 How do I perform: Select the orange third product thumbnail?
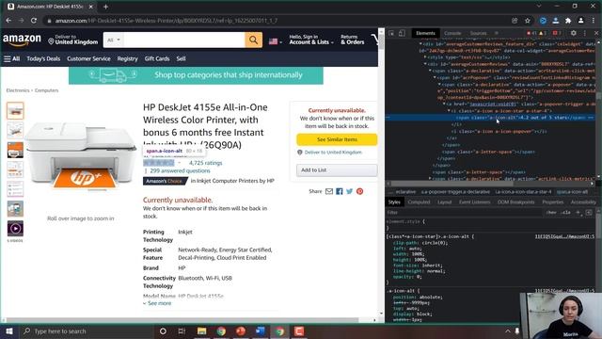15,150
